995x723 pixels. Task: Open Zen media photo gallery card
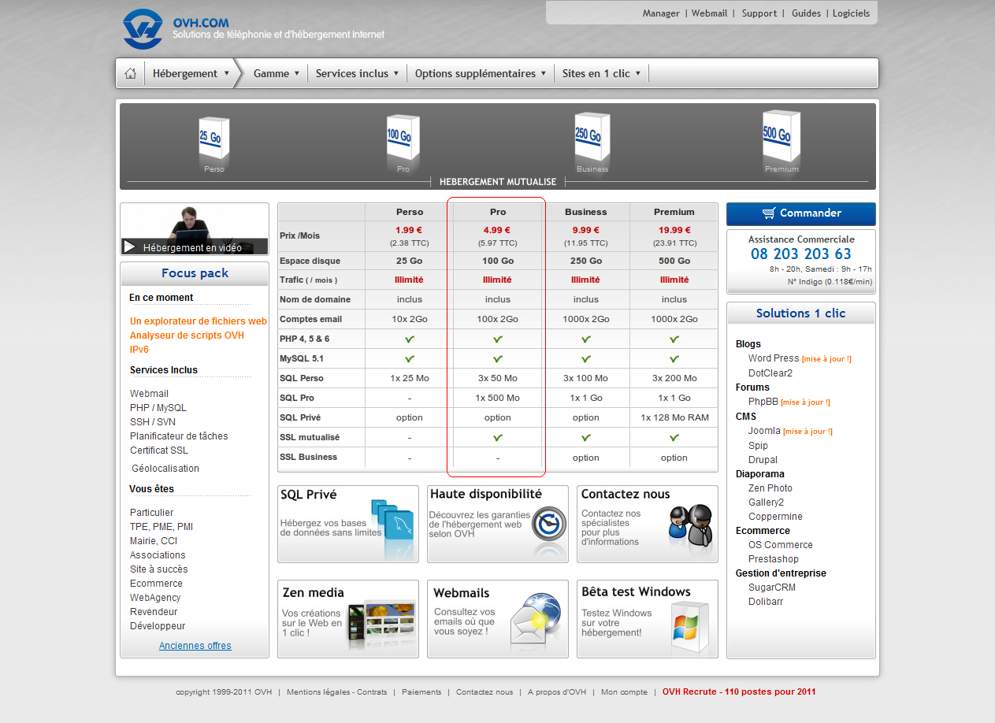(x=348, y=619)
